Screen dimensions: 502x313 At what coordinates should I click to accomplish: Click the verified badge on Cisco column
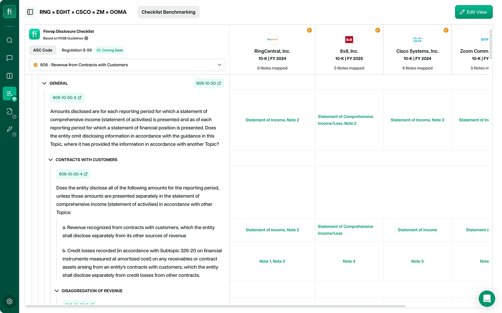(446, 30)
